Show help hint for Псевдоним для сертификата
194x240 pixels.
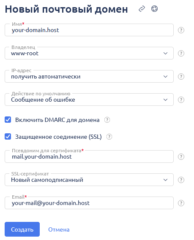click(x=181, y=157)
